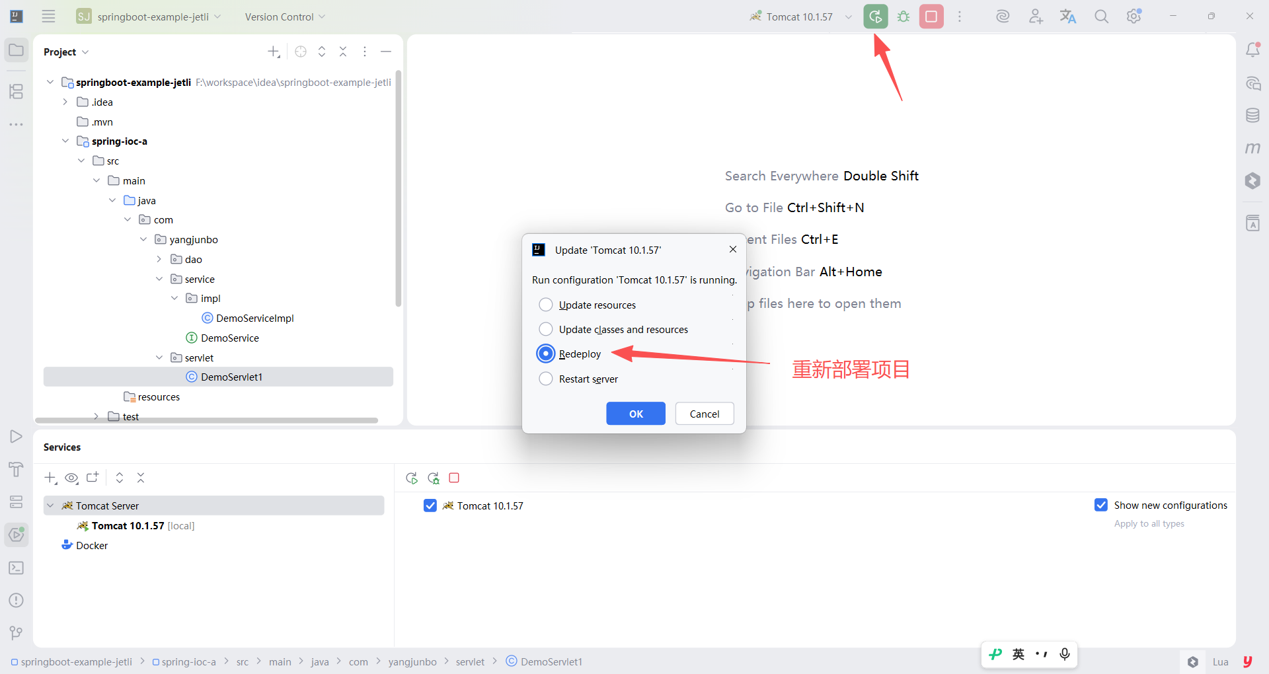Open Search Everywhere magnifier icon

click(1101, 17)
